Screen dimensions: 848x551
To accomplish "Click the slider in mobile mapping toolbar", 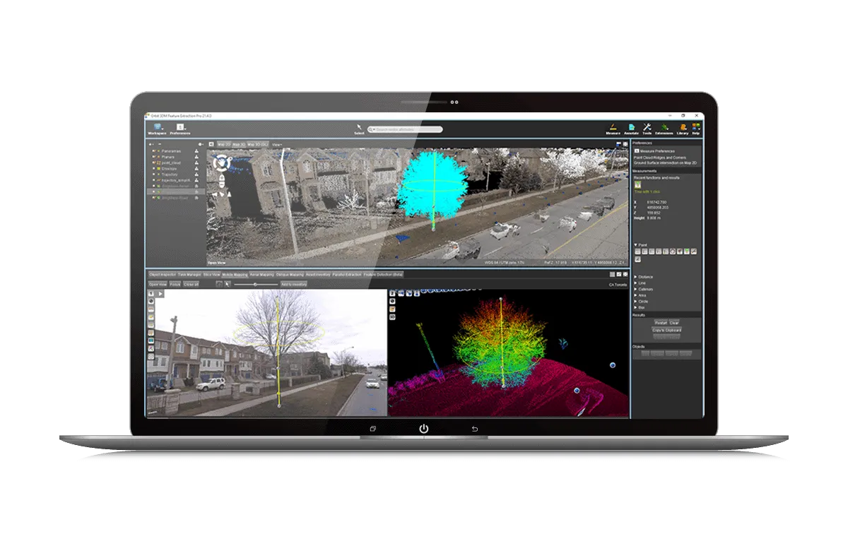I will coord(255,284).
